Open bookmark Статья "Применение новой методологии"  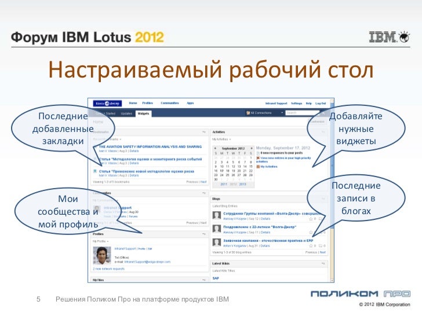[x=147, y=171]
